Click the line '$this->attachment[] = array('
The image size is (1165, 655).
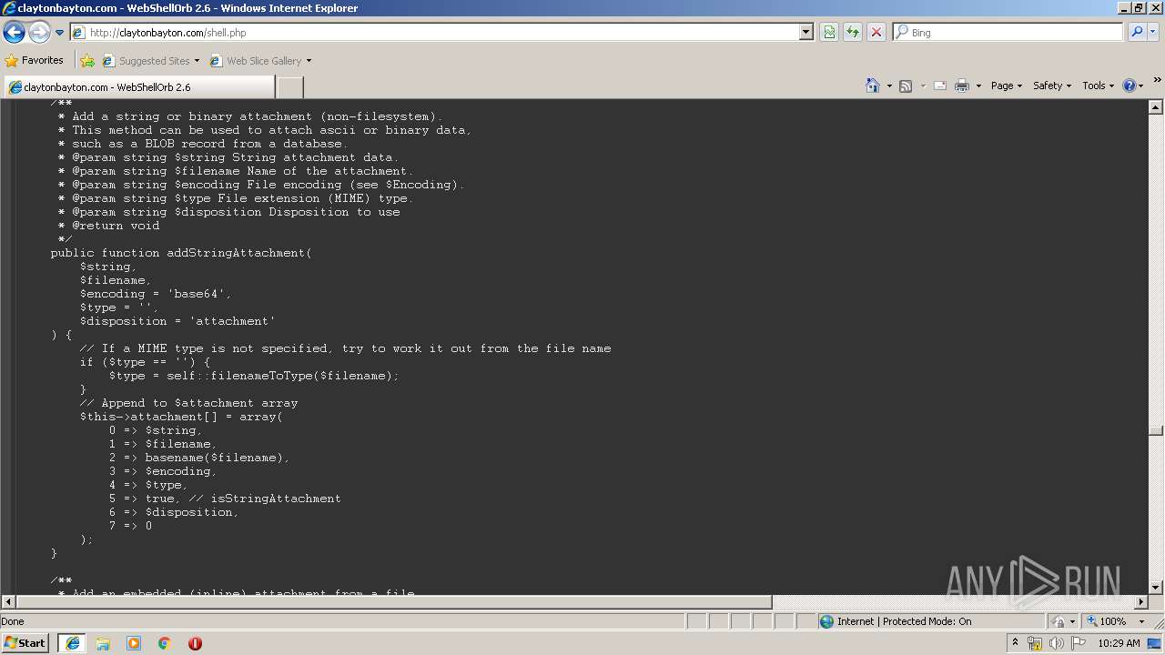pos(181,417)
